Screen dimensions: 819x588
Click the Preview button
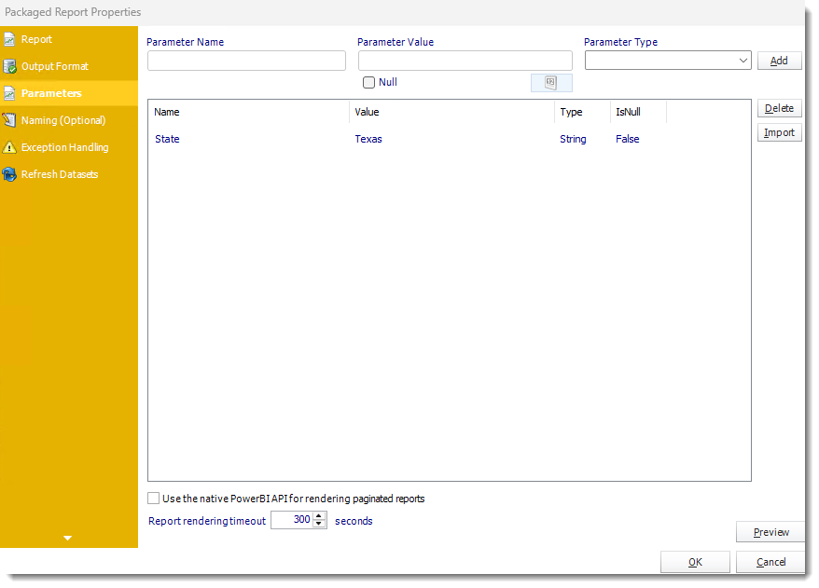770,532
